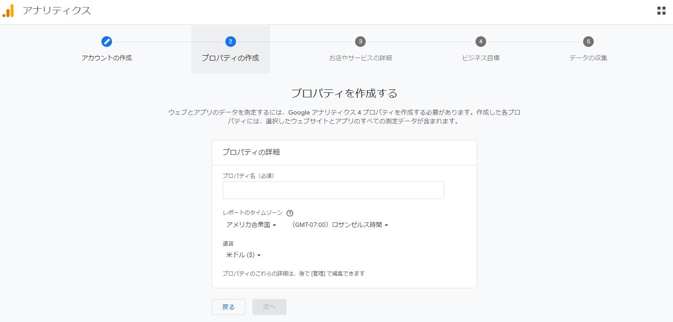Open the timezone help question mark icon

click(x=290, y=213)
